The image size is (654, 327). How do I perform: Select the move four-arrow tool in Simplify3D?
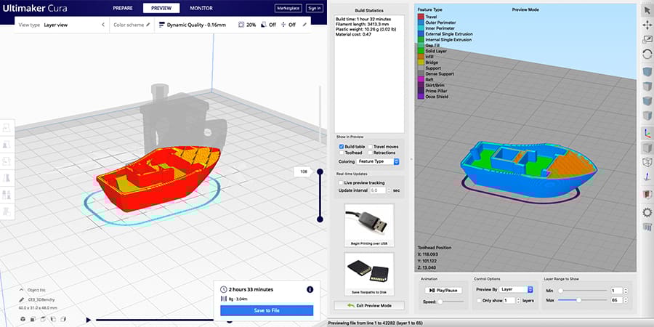click(x=647, y=25)
